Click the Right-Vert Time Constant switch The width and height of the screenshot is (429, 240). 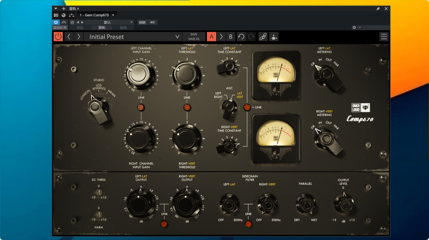tap(227, 146)
